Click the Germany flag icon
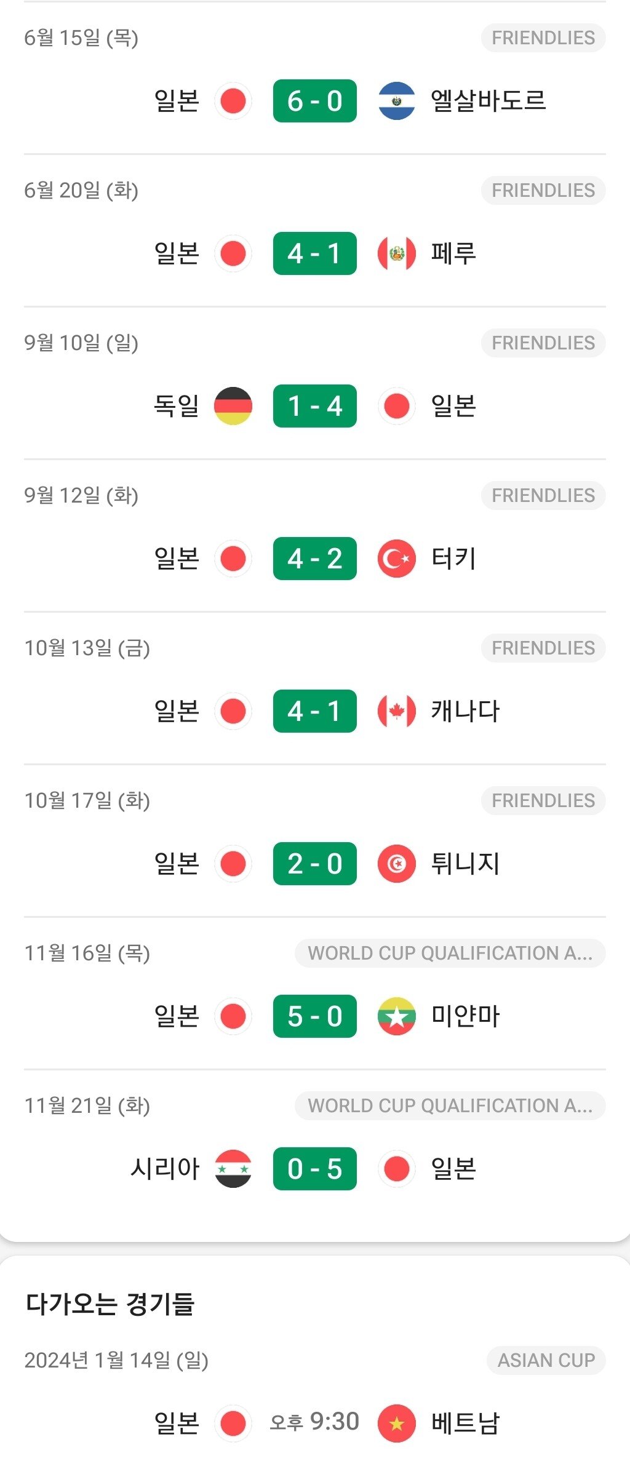630x1469 pixels. coord(233,406)
